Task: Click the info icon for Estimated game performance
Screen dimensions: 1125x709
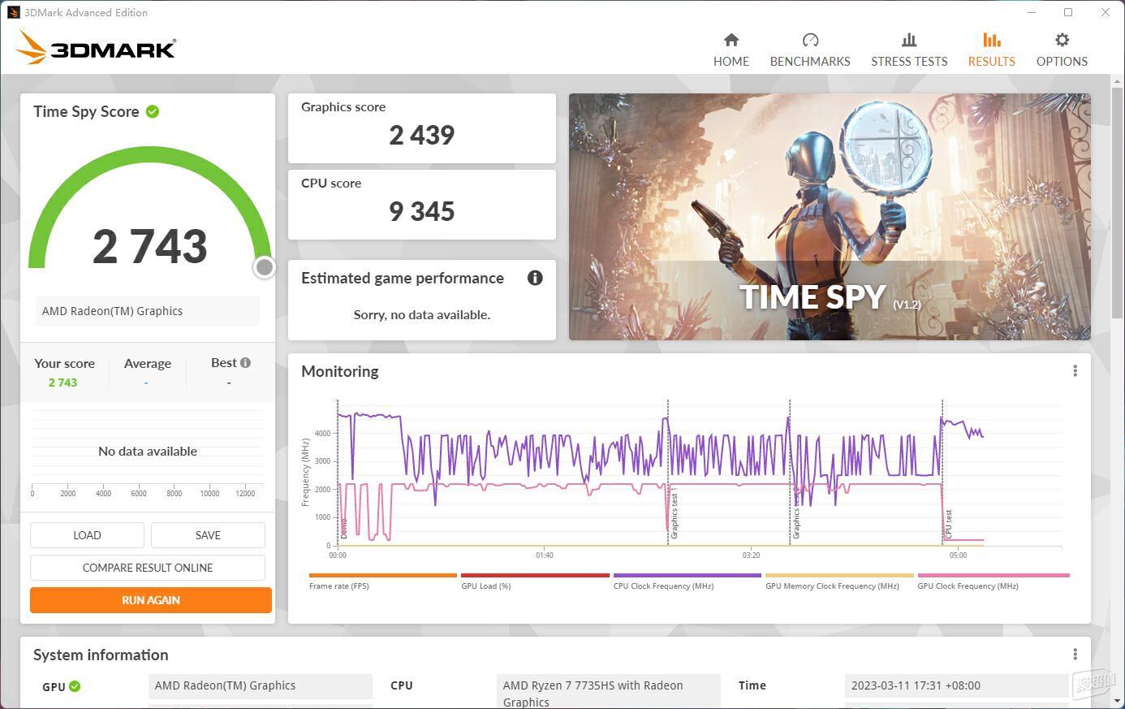Action: pos(535,278)
